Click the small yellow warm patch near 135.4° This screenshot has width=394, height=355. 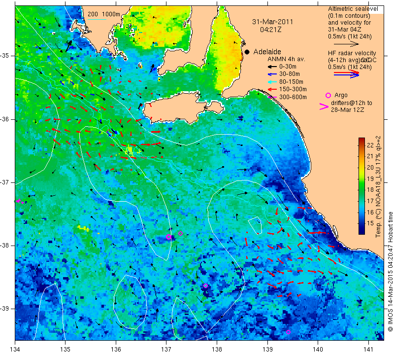pos(83,228)
